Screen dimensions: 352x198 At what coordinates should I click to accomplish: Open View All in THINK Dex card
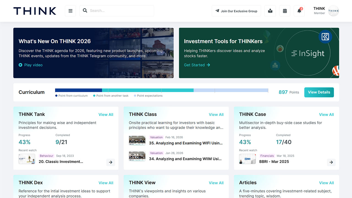pyautogui.click(x=106, y=183)
